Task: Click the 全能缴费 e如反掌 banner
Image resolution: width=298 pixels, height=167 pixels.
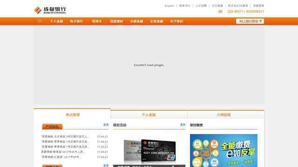Action: pyautogui.click(x=223, y=150)
